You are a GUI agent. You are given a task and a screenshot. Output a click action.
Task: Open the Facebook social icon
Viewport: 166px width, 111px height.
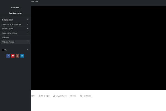click(8, 56)
